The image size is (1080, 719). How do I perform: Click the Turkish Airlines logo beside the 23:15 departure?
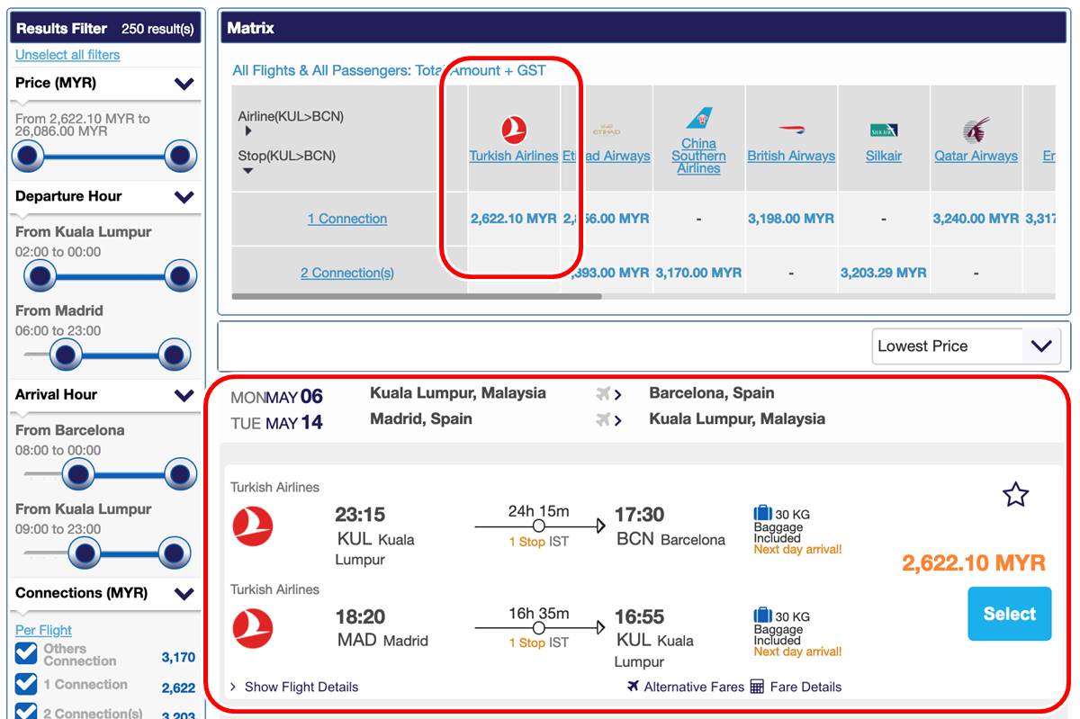(x=252, y=526)
